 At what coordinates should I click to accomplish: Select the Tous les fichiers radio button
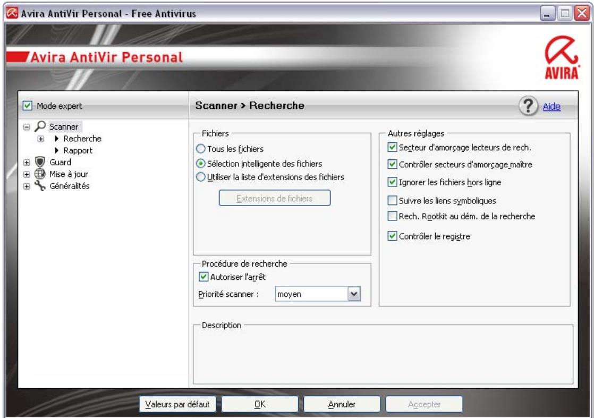(200, 149)
